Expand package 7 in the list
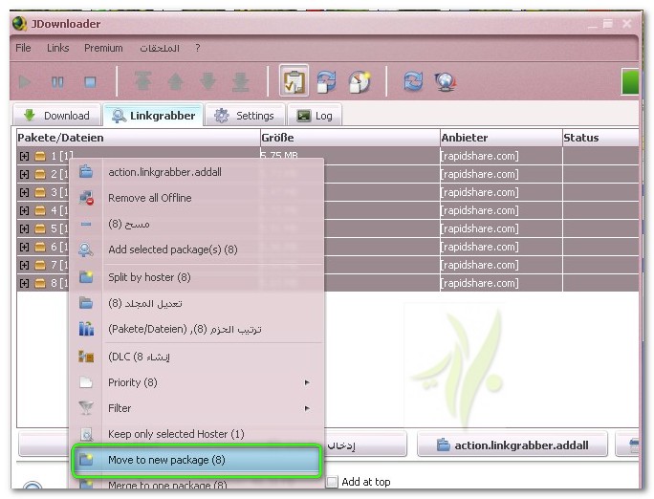Image resolution: width=654 pixels, height=499 pixels. [x=24, y=265]
